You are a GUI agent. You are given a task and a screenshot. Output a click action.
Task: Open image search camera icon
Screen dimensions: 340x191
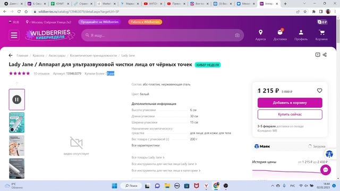[237, 36]
